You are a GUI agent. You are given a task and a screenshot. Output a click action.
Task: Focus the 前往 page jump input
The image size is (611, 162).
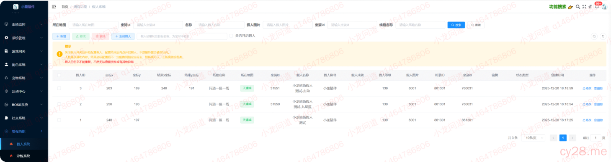click(x=595, y=138)
